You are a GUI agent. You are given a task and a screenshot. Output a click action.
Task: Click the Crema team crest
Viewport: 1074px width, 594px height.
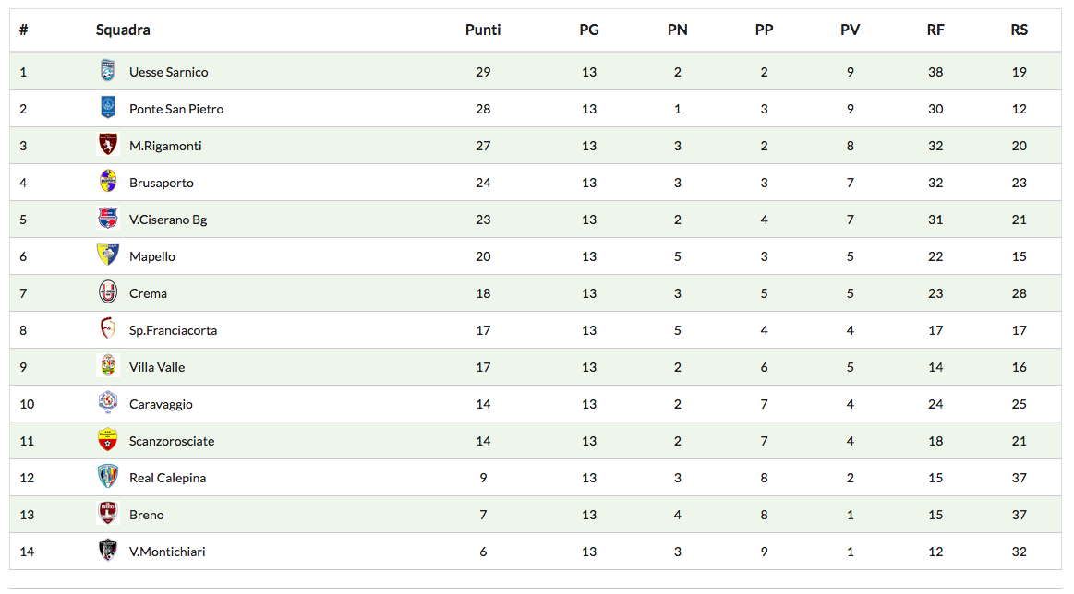(108, 292)
